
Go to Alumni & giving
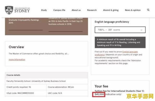coord(111,10)
